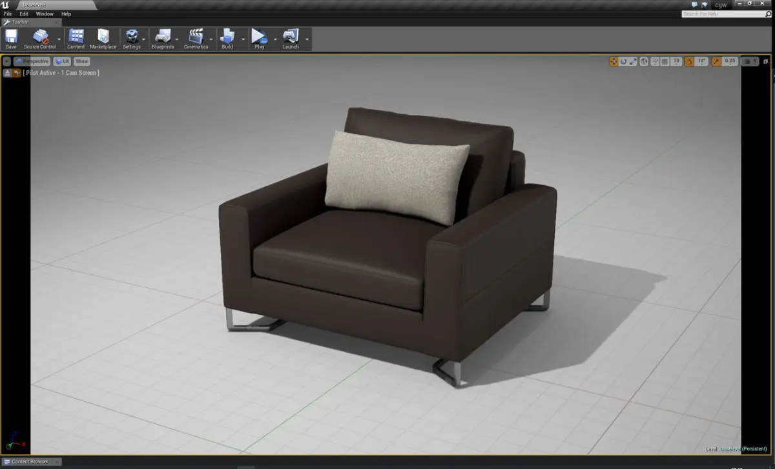
Task: Select the translate (move) transform tool
Action: (x=614, y=61)
